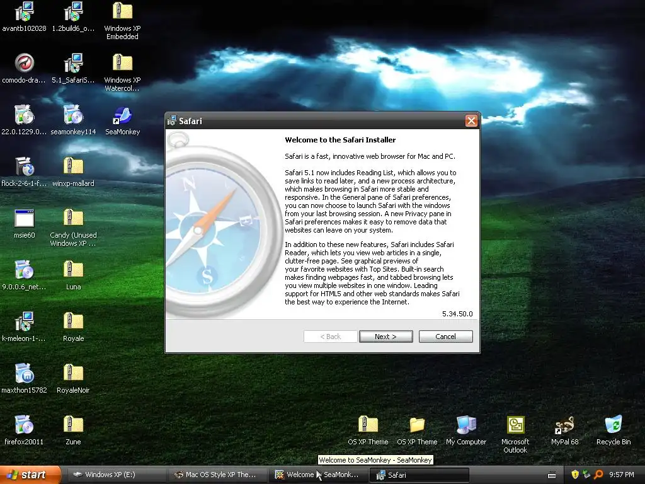Switch to Welcome SeaMonkey taskbar window
Viewport: 645px width, 484px height.
[x=319, y=475]
